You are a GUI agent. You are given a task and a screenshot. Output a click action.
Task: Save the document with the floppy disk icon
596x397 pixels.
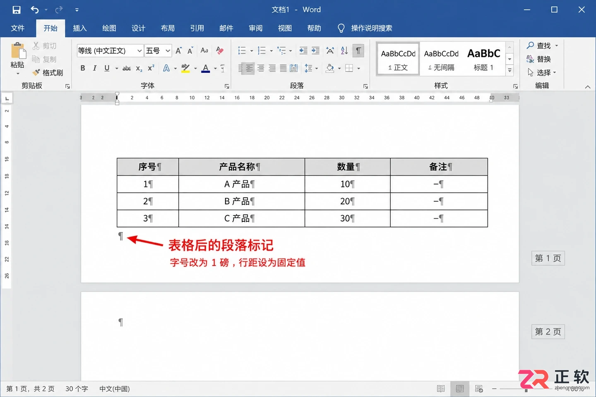click(x=17, y=10)
